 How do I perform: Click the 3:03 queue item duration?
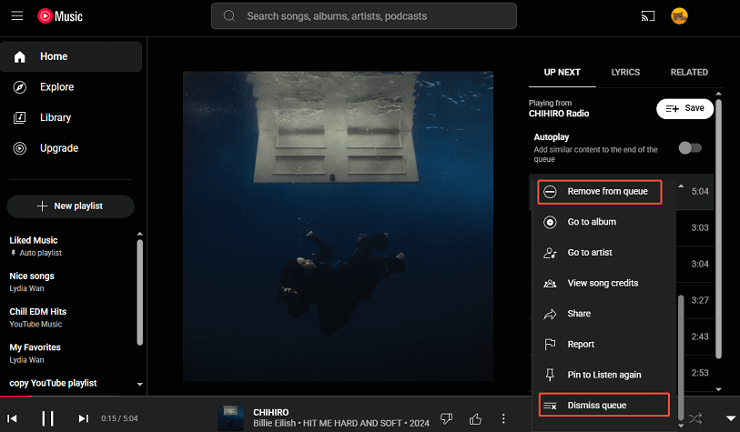[x=700, y=227]
